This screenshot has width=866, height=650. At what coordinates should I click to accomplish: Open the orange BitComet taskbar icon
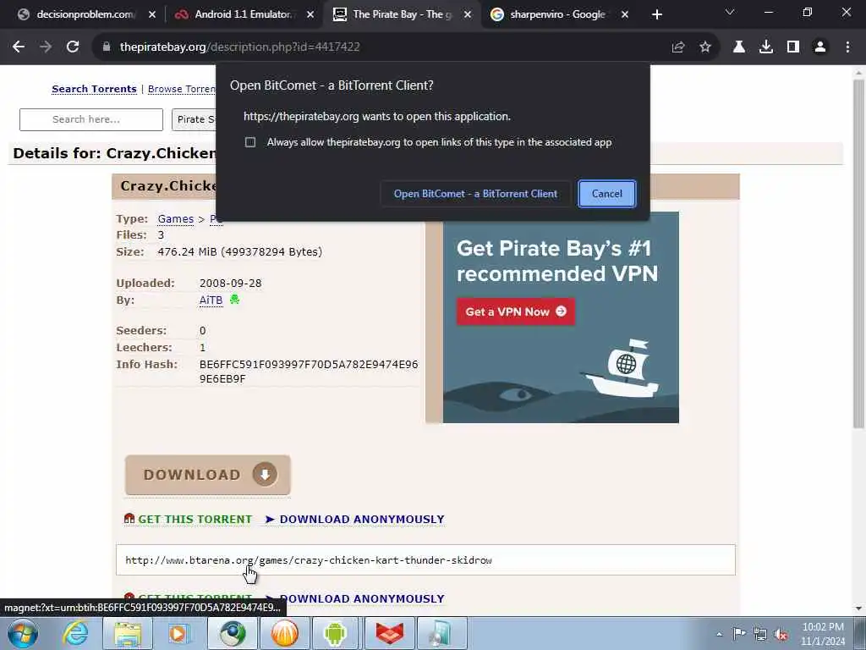[x=284, y=633]
